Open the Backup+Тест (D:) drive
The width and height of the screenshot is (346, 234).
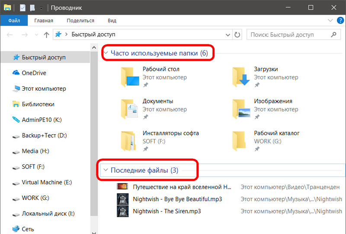coord(45,136)
